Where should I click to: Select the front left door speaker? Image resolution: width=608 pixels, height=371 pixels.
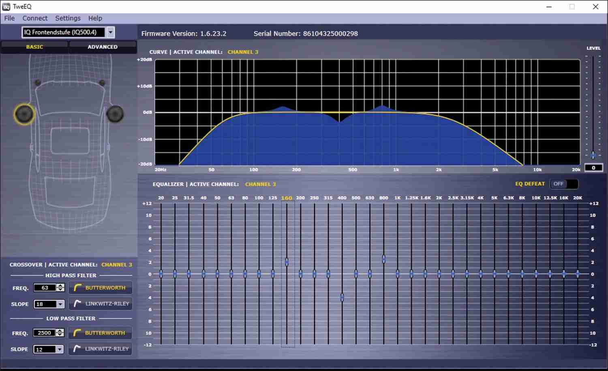coord(24,114)
